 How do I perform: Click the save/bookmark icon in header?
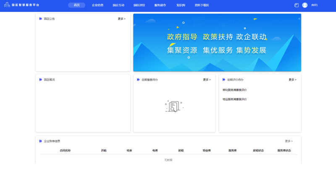point(297,5)
